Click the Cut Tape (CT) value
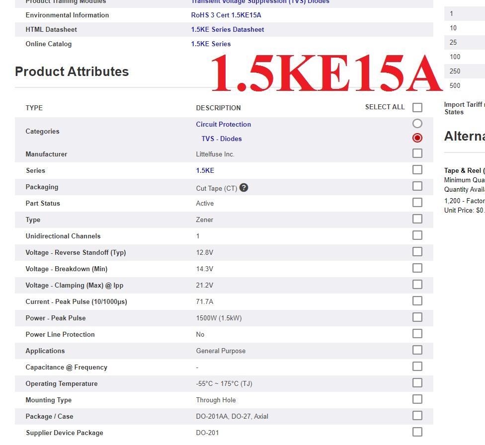Screen dimensions: 485x445 point(217,188)
